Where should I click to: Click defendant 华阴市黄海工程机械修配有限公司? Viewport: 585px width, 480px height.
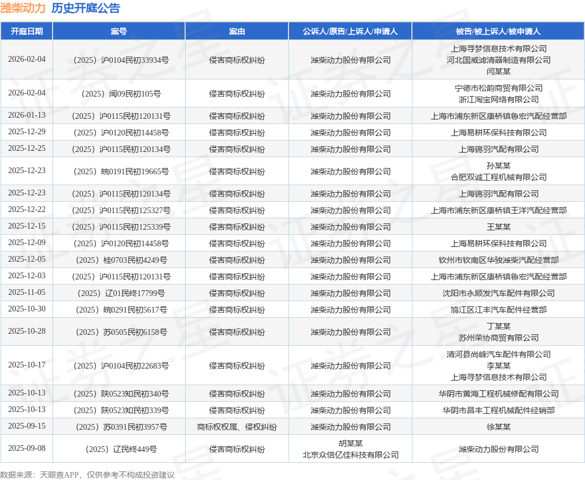(x=499, y=394)
